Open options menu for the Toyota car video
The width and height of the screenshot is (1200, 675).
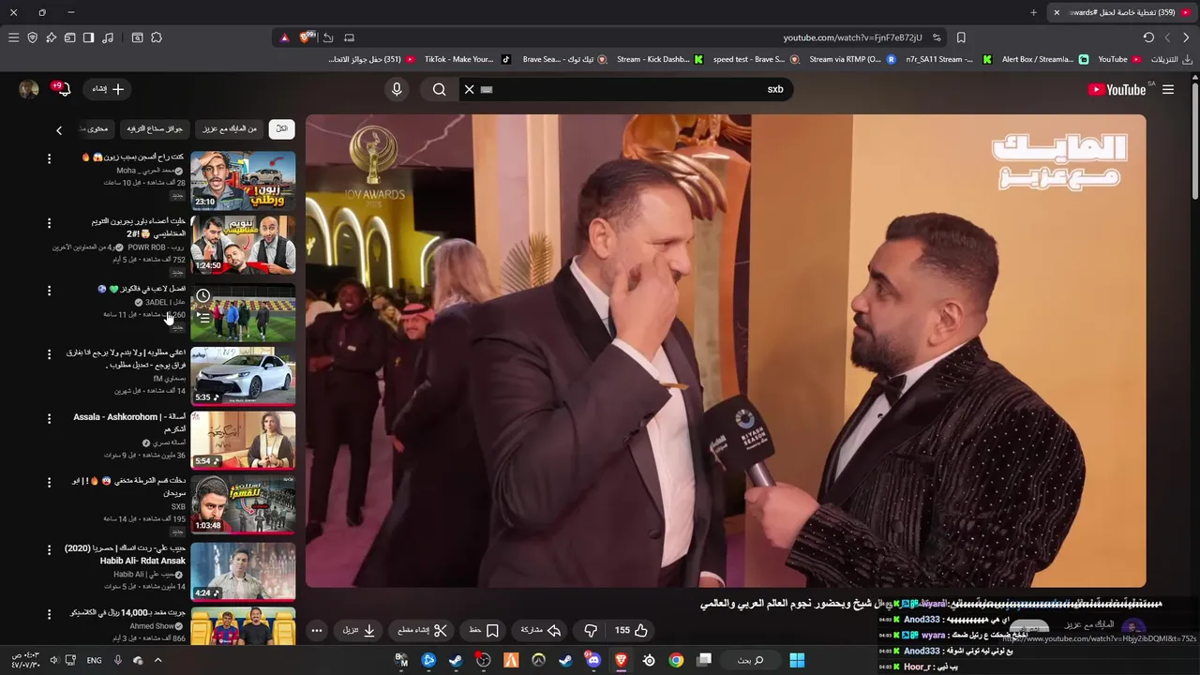[x=49, y=354]
